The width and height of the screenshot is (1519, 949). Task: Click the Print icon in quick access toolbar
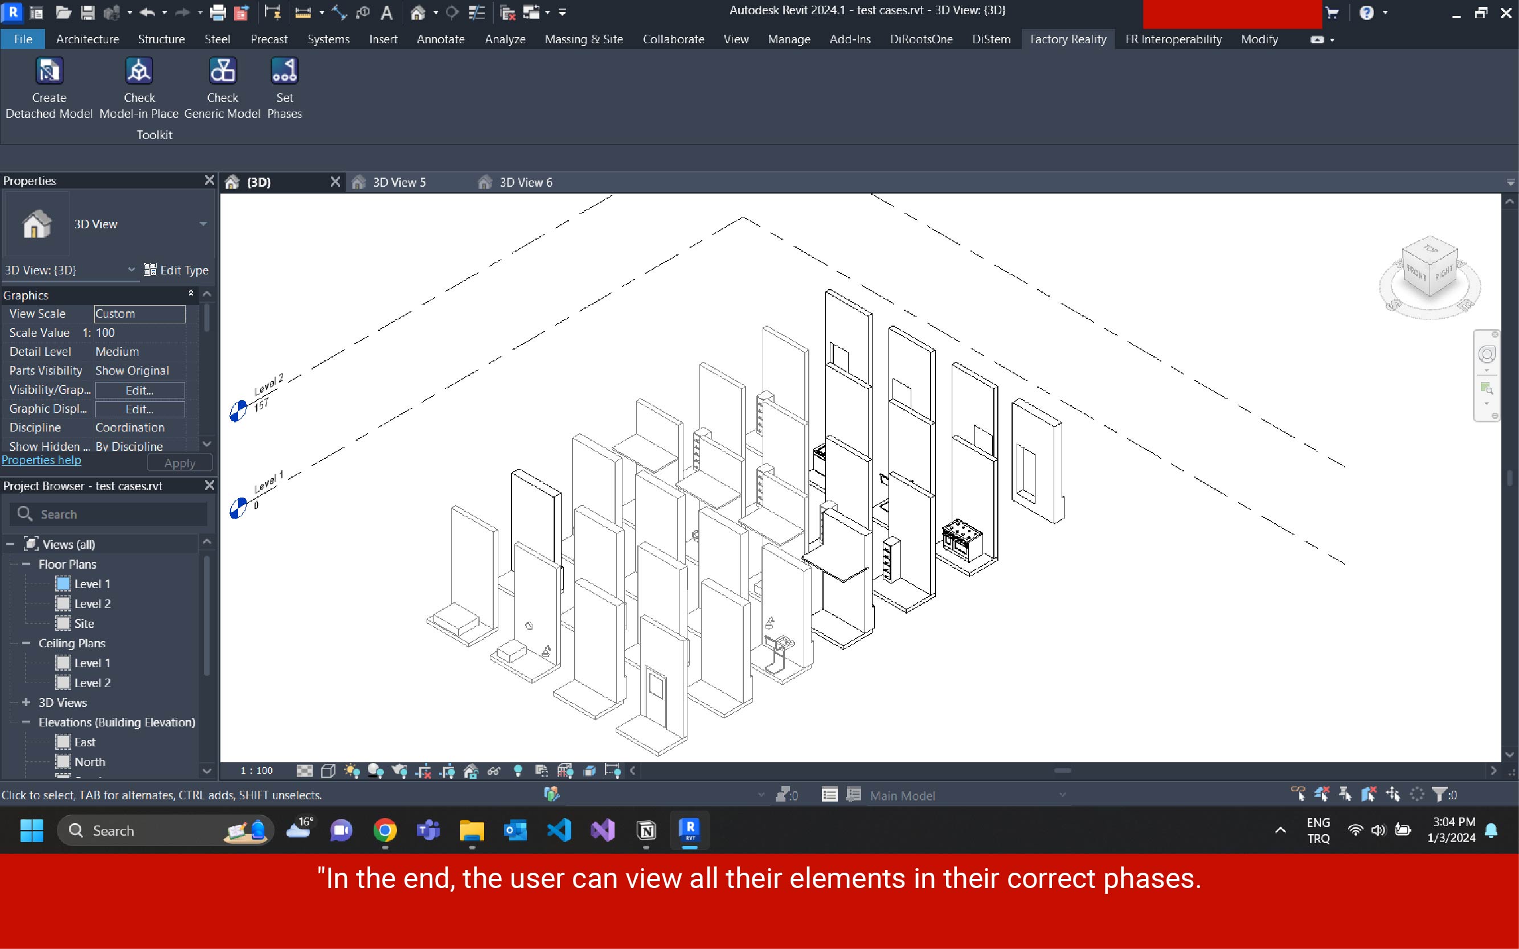[217, 12]
